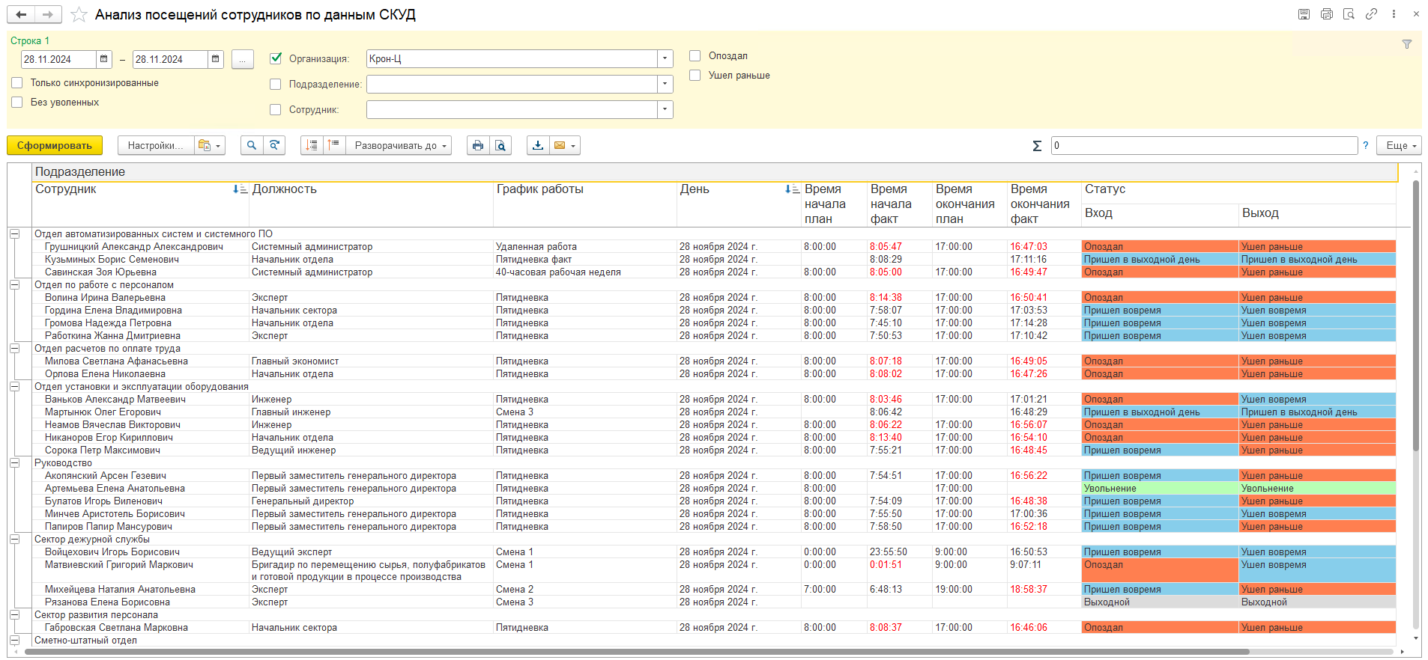Image resolution: width=1428 pixels, height=660 pixels.
Task: Click the find (magnifier) toolbar icon
Action: click(252, 146)
